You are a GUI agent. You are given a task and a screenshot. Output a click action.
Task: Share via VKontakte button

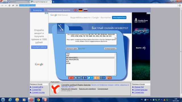point(78,78)
